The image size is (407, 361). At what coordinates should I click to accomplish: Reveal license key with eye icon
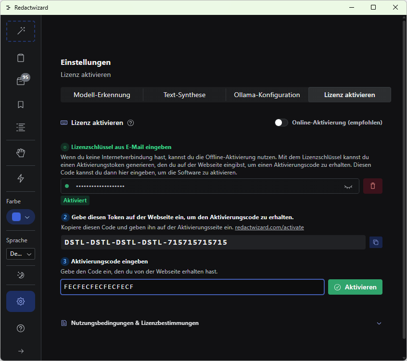tap(348, 187)
